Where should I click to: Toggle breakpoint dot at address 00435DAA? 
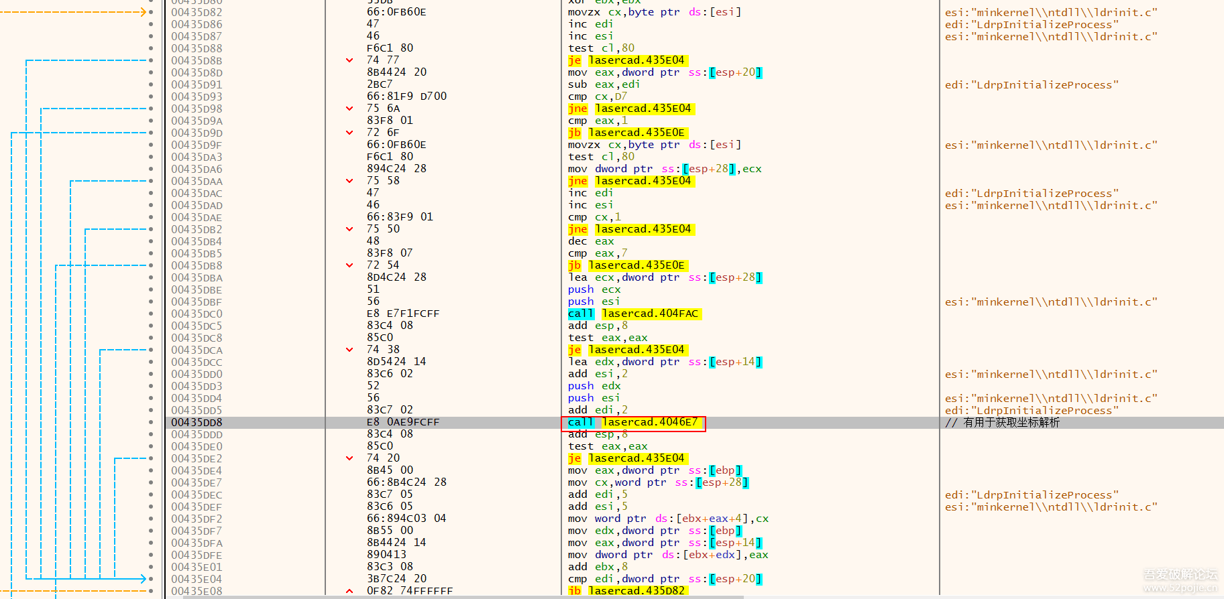(x=151, y=181)
